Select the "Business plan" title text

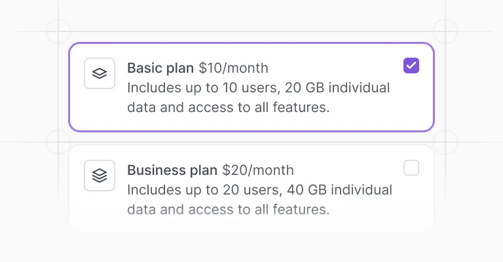pos(172,170)
